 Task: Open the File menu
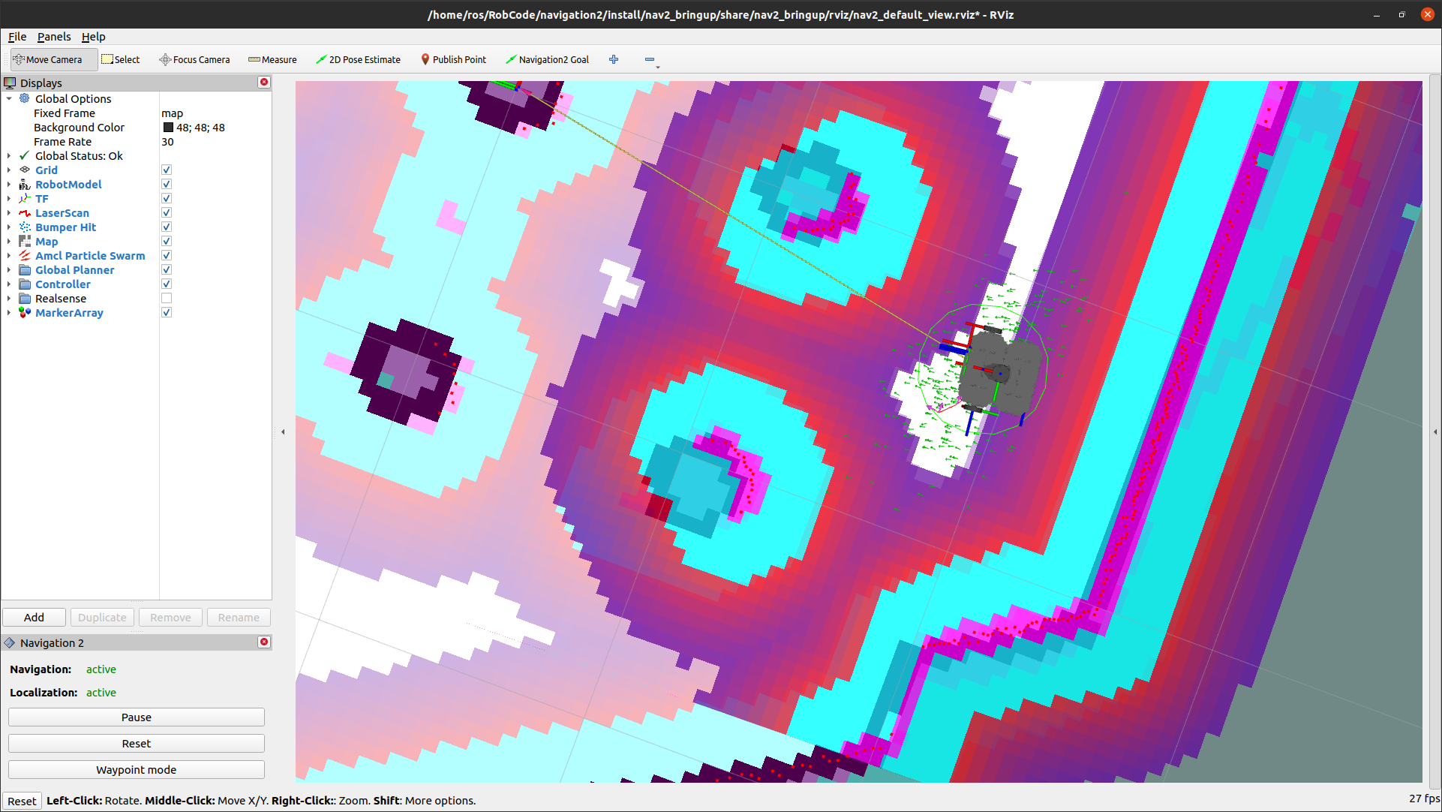[x=17, y=37]
